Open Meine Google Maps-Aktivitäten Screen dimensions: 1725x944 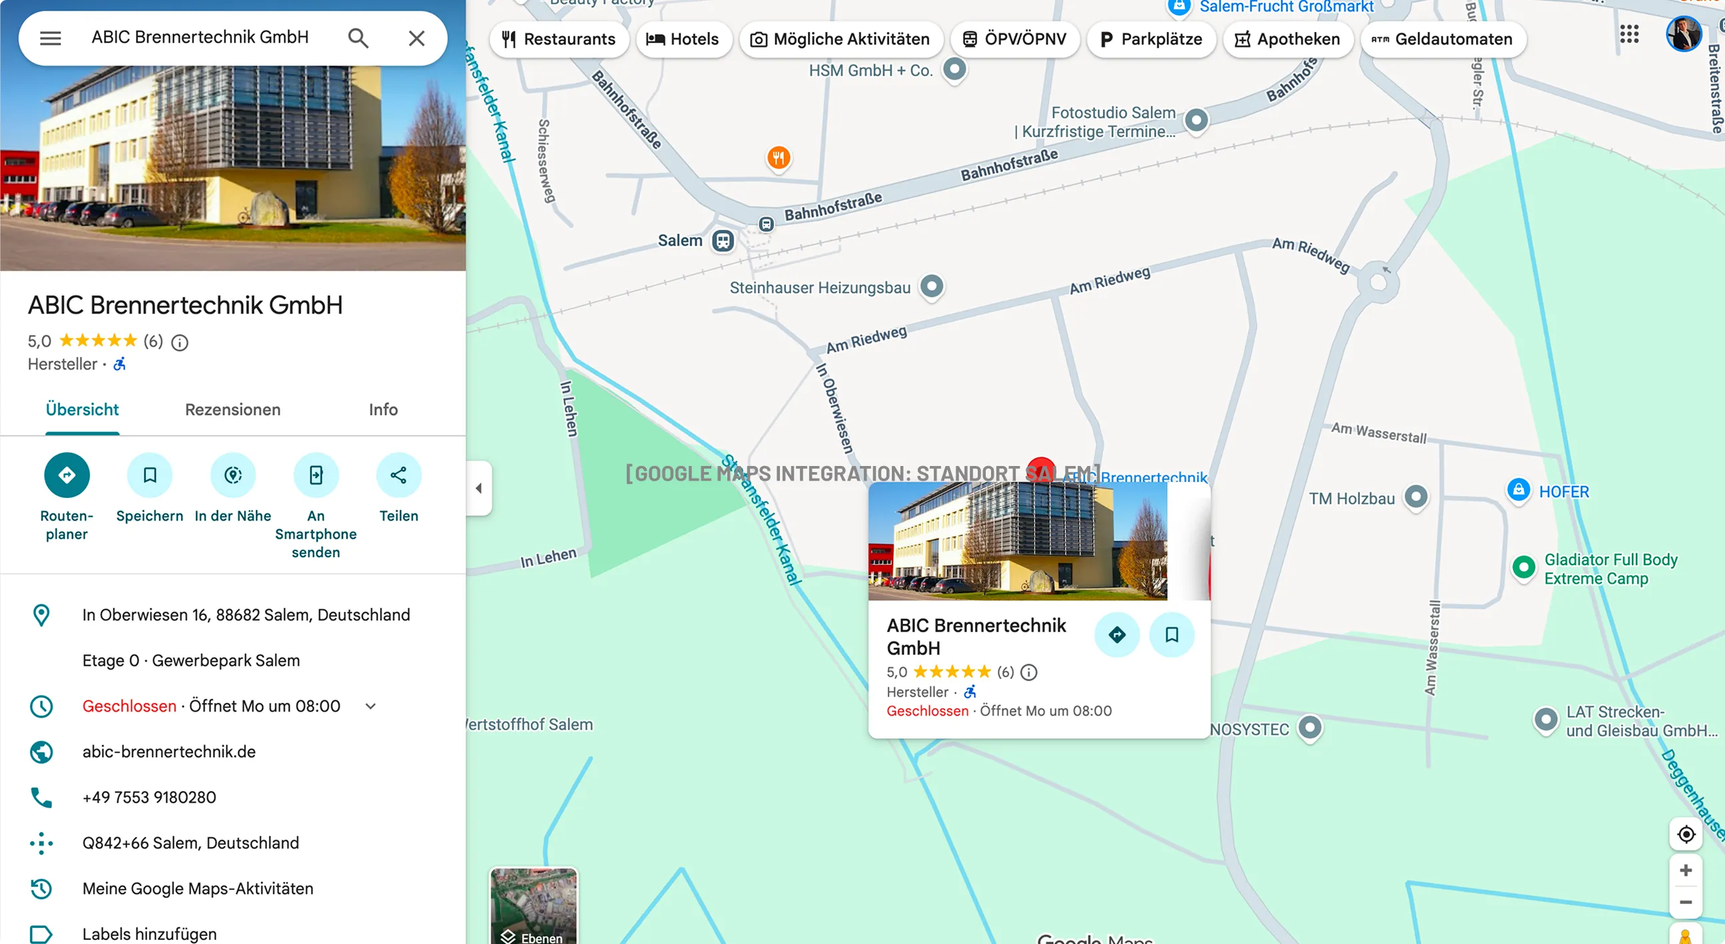click(x=198, y=889)
